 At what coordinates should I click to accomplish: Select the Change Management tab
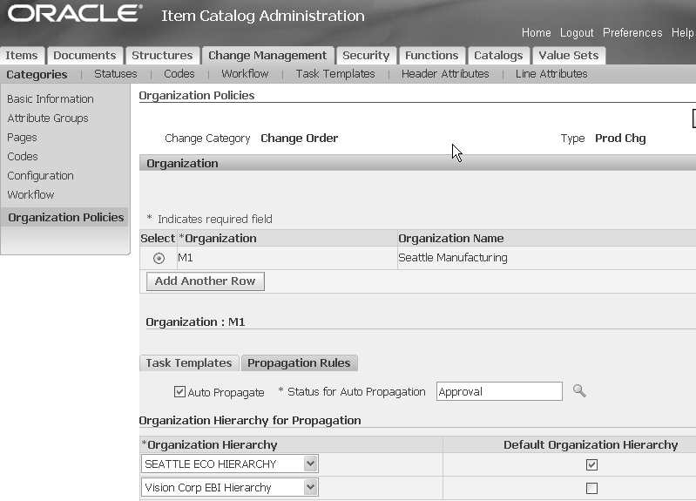[267, 56]
